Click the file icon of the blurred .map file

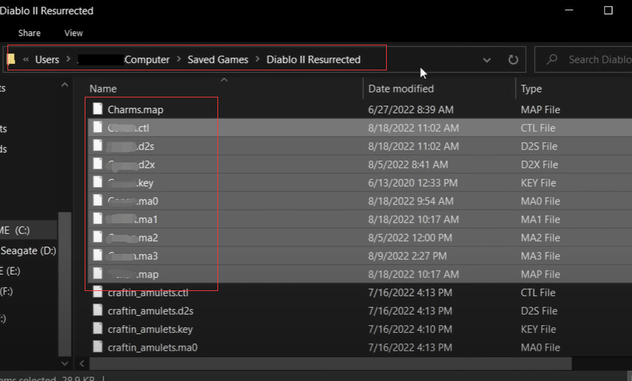[98, 274]
